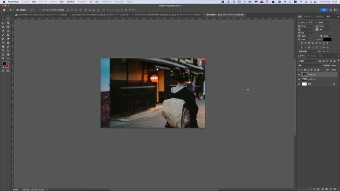Open the font size dropdown

307,26
